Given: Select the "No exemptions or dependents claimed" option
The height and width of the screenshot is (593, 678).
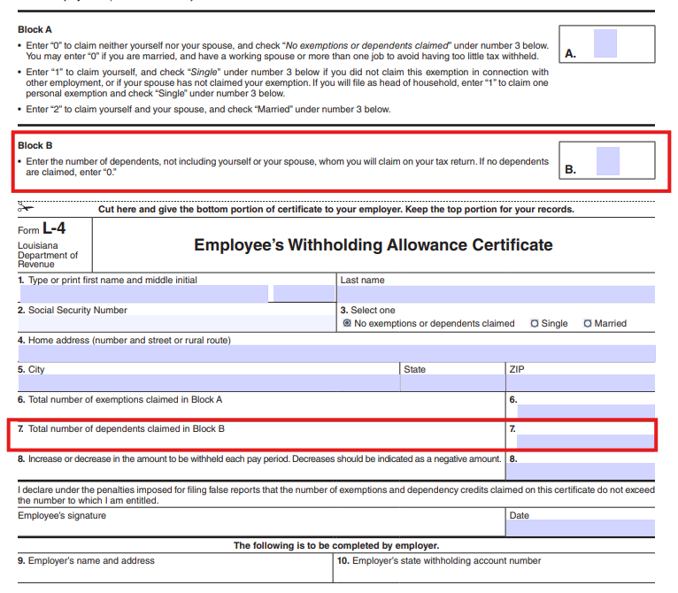Looking at the screenshot, I should 347,324.
